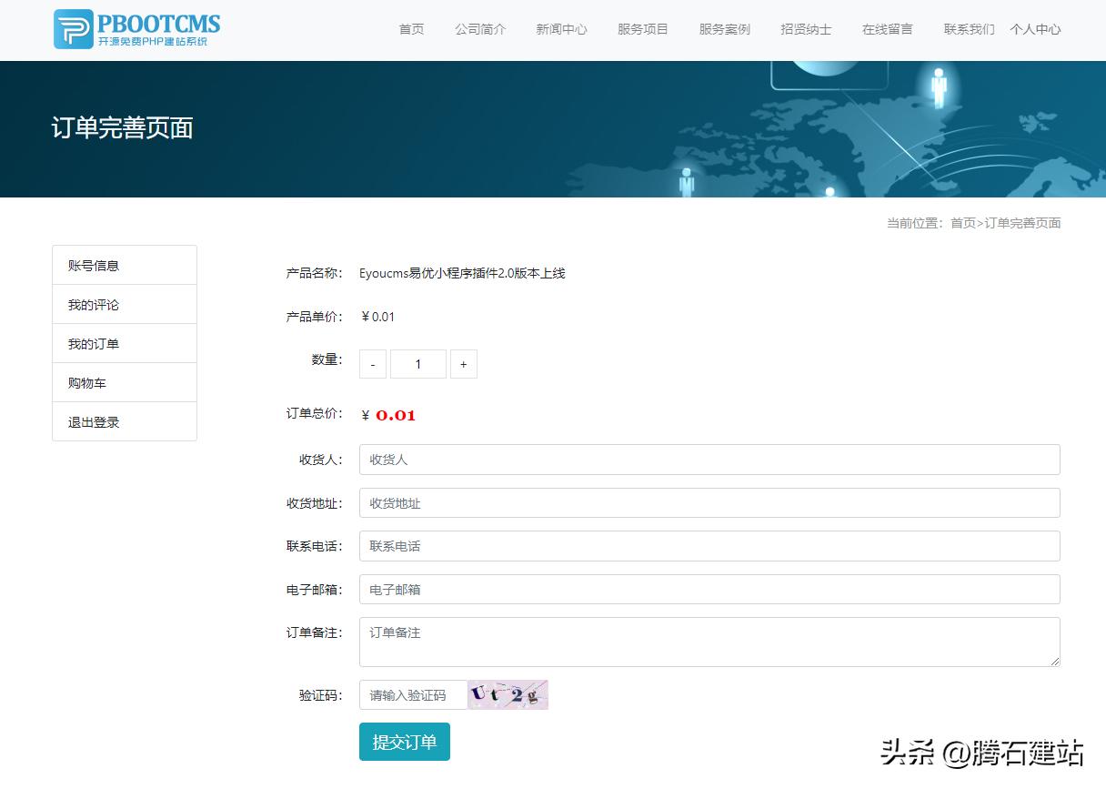1106x789 pixels.
Task: Refresh the captcha image
Action: point(508,695)
